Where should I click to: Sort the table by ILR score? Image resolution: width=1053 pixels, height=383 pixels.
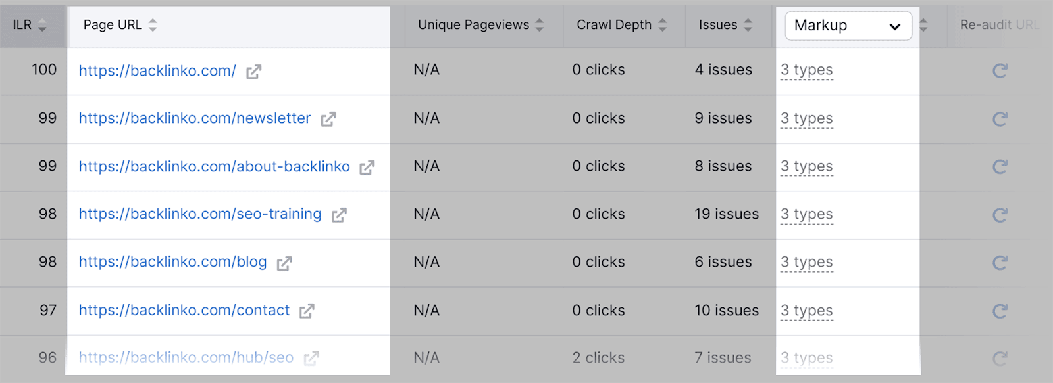(41, 26)
